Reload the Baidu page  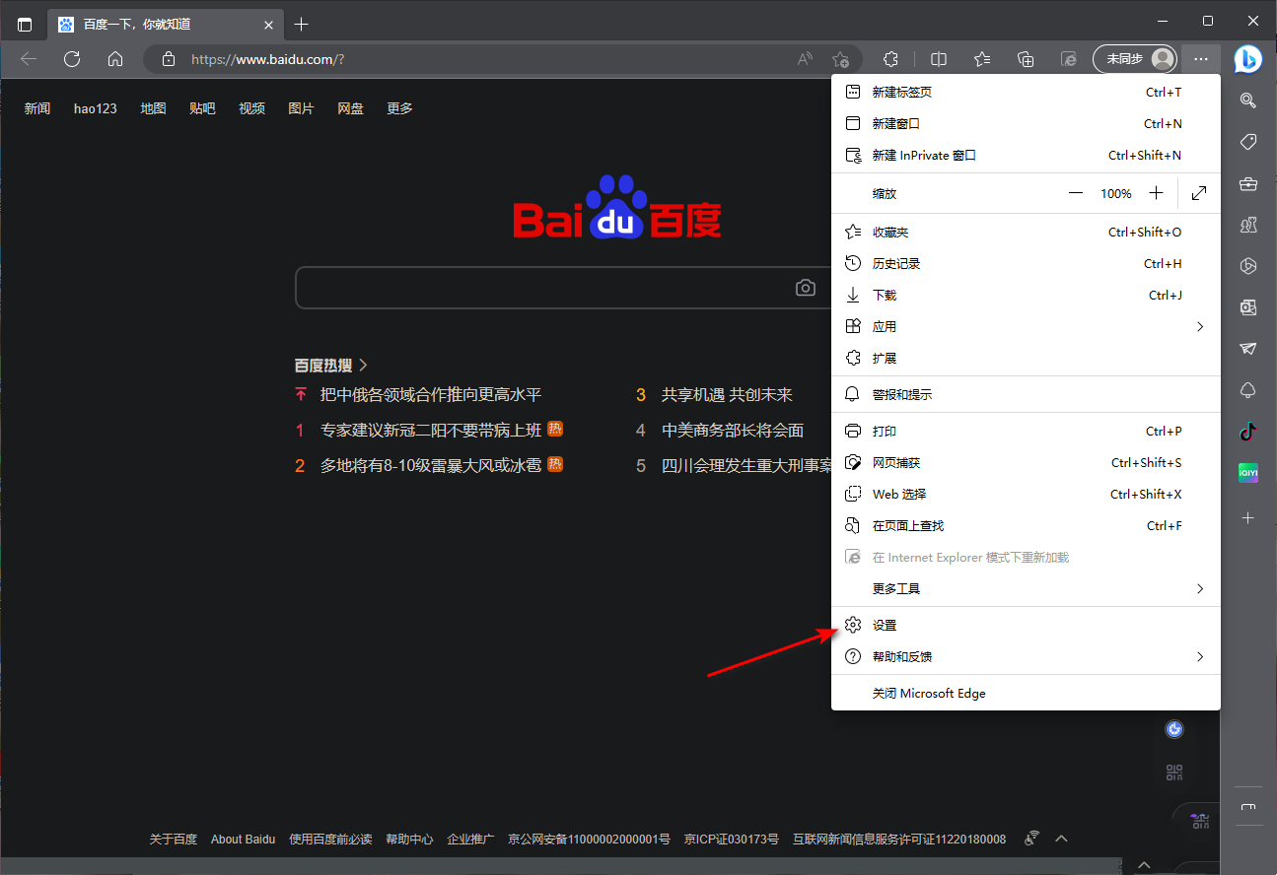point(72,59)
